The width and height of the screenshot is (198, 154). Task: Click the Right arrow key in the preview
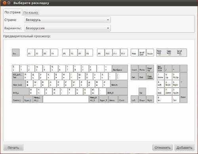[150, 99]
